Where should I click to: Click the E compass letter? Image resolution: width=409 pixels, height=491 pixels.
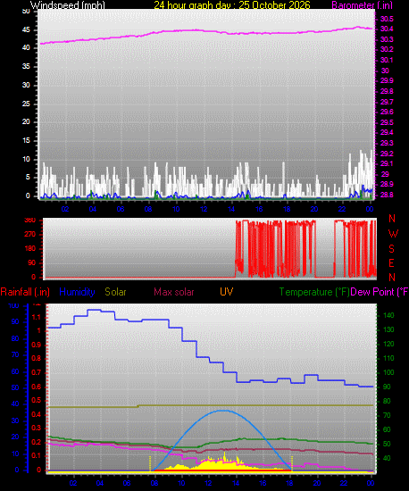[x=391, y=263]
